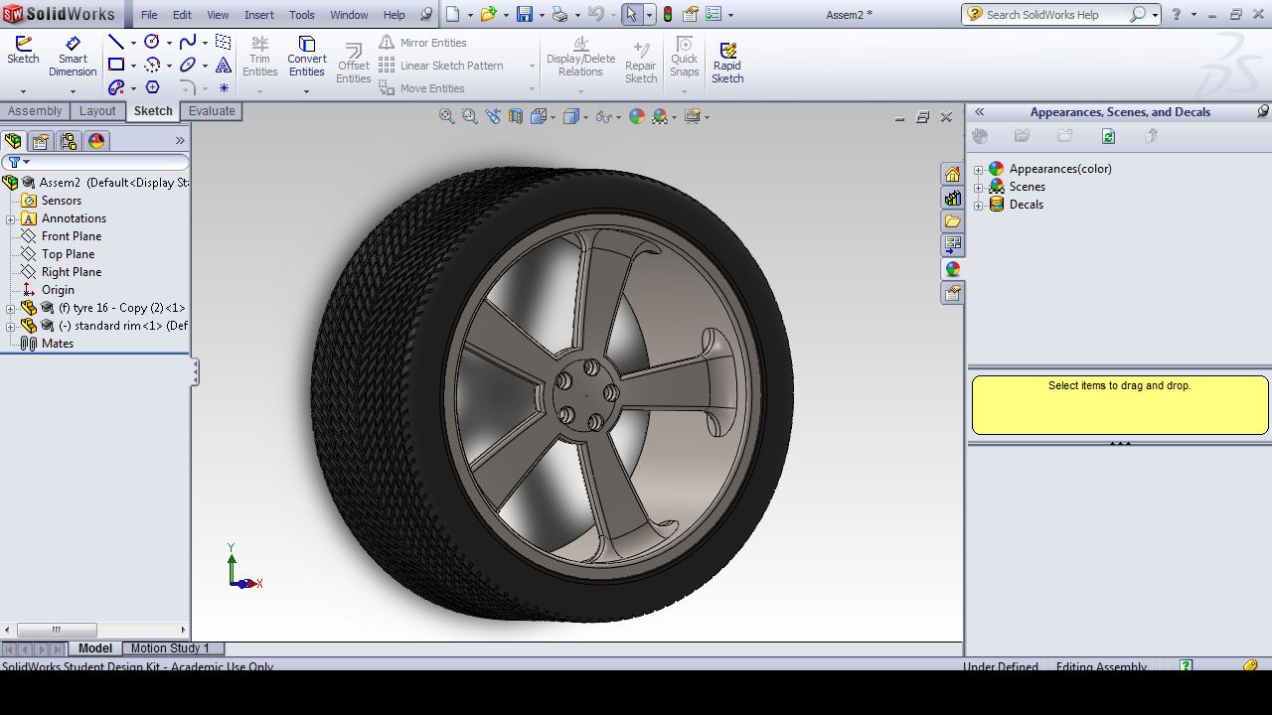Switch to the Evaluate tab

click(x=212, y=111)
